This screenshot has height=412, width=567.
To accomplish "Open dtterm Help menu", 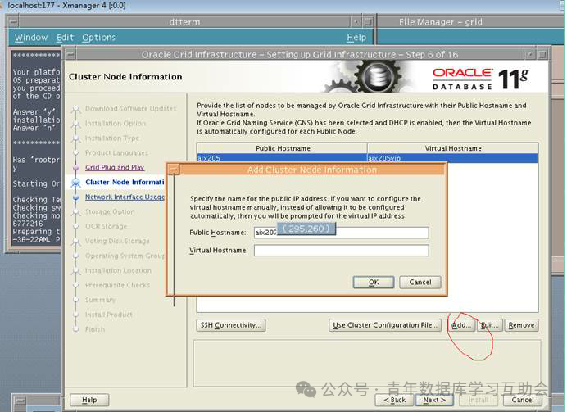I will 356,38.
